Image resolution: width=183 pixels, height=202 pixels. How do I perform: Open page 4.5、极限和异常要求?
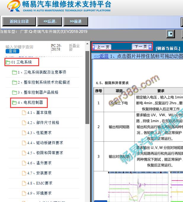pyautogui.click(x=45, y=153)
